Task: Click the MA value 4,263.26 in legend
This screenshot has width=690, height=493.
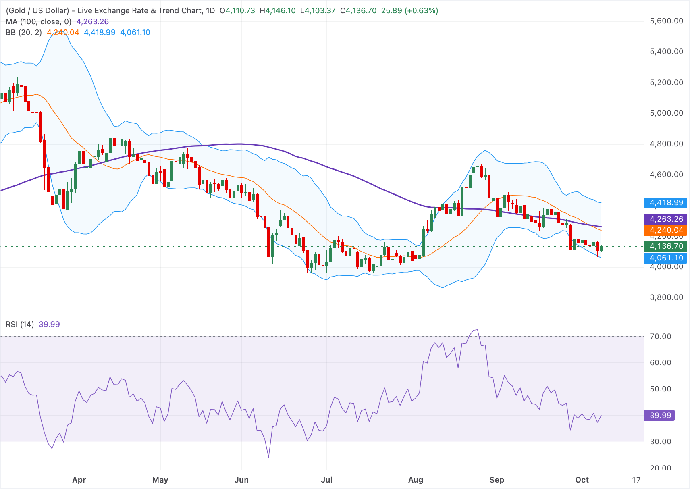Action: pos(93,21)
